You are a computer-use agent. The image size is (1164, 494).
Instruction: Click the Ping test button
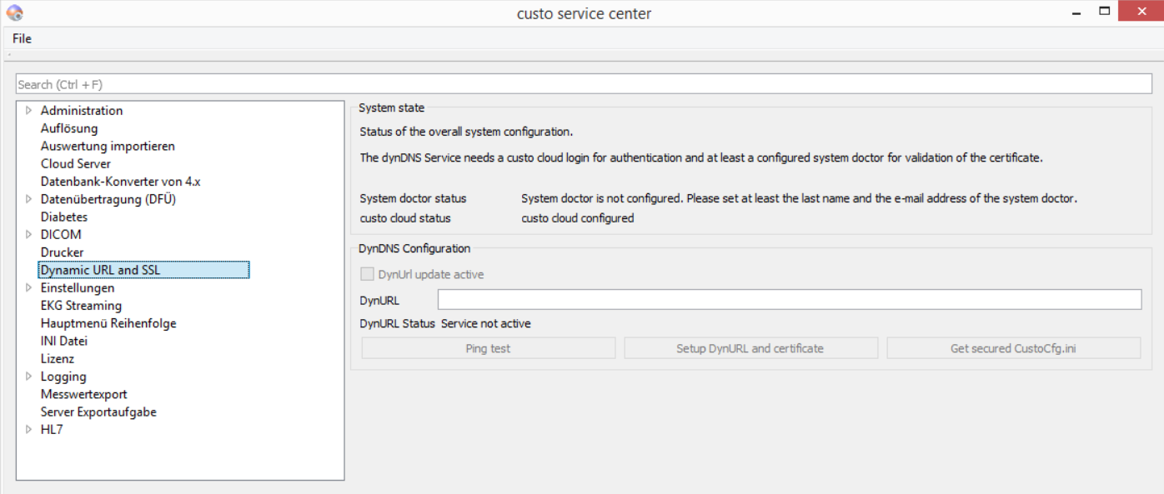click(489, 348)
